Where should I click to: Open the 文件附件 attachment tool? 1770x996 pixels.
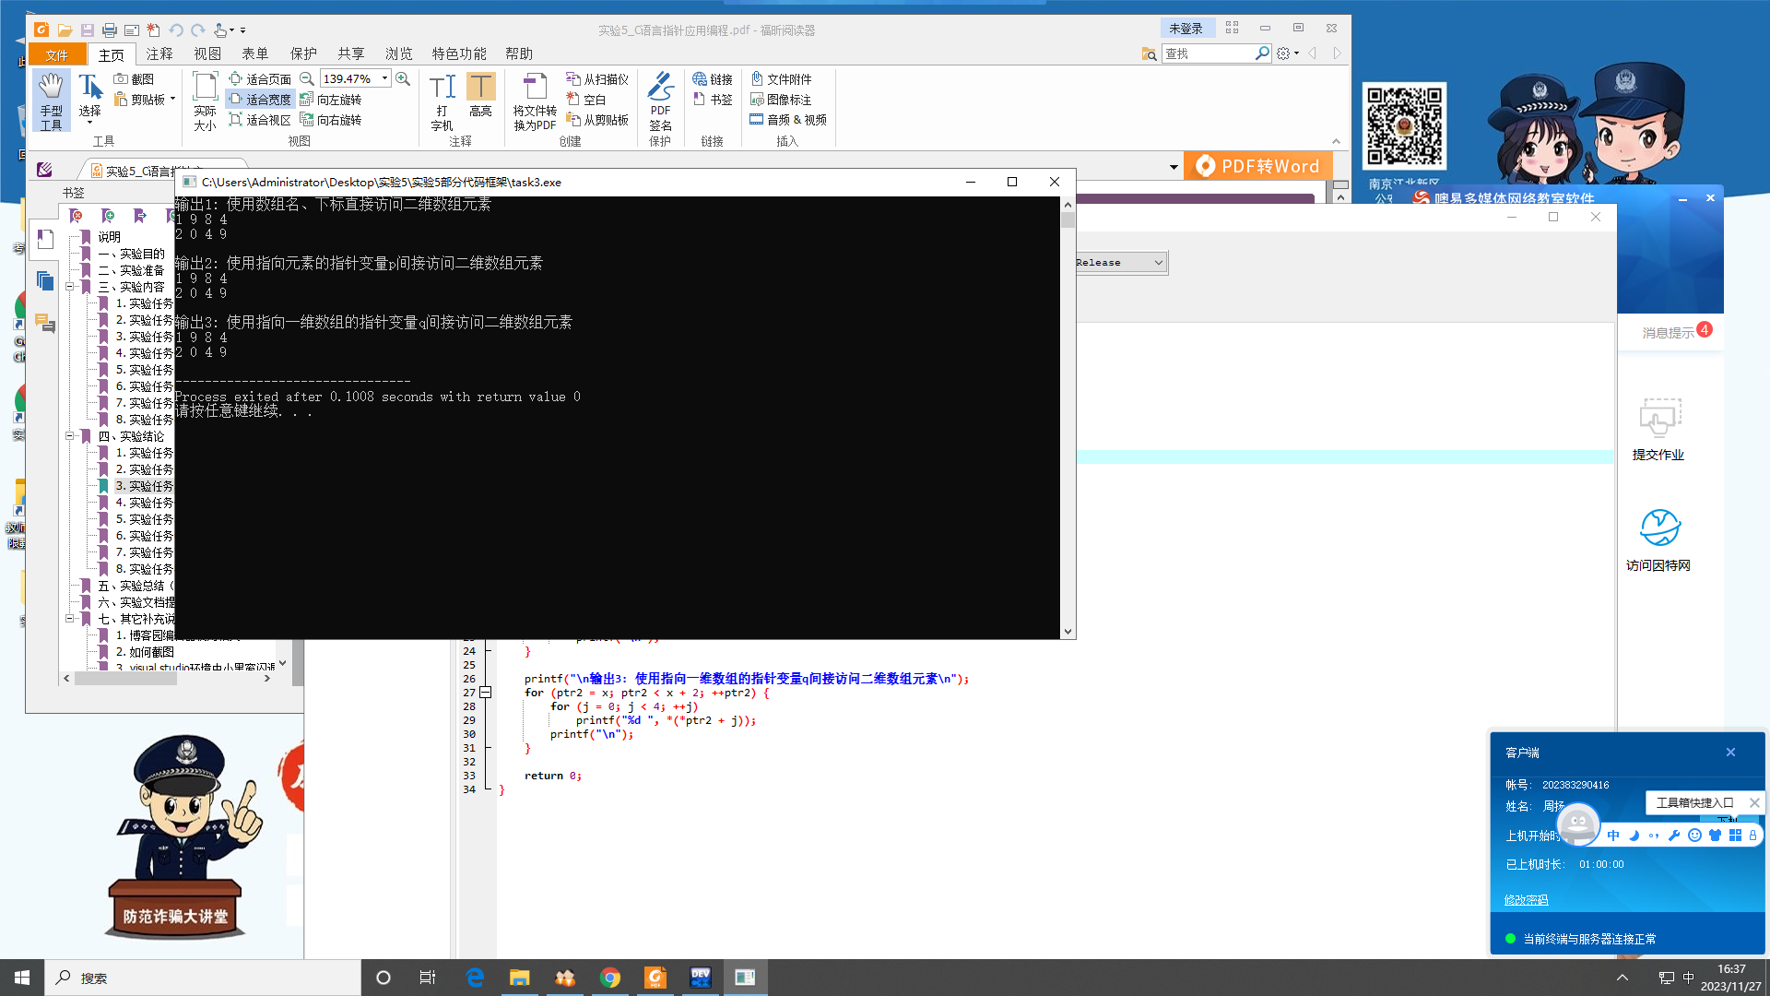click(x=781, y=79)
